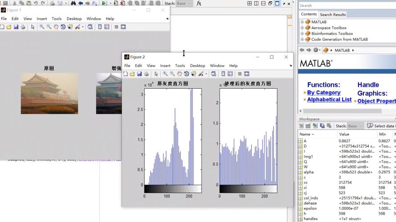Open Tools menu in Figure 2
This screenshot has height=222, width=396.
click(x=180, y=65)
